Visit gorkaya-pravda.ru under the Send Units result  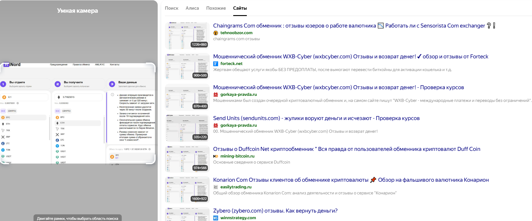[239, 125]
